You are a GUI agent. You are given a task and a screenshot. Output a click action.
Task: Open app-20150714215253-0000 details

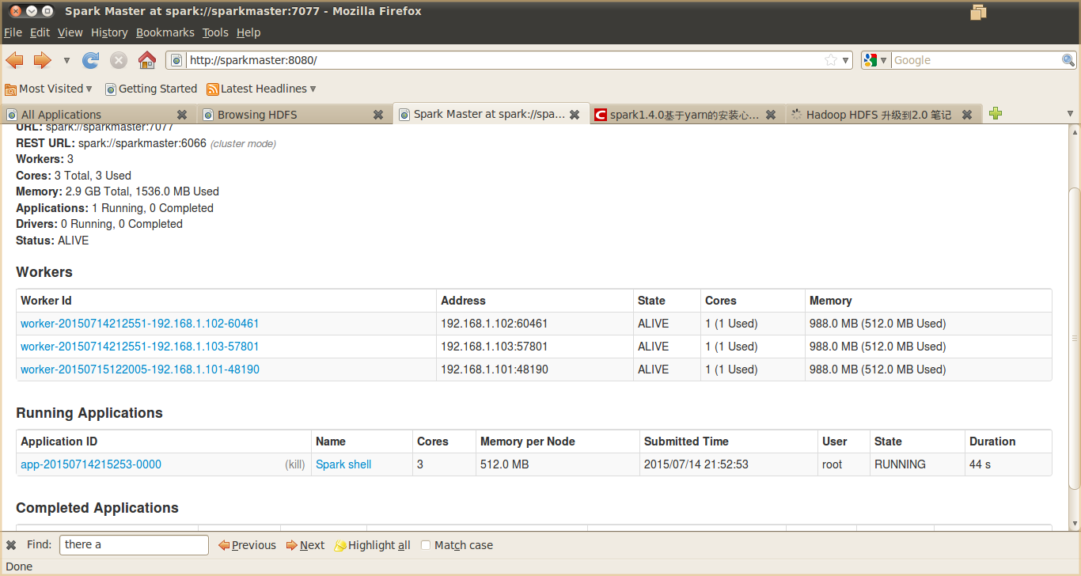[x=91, y=464]
